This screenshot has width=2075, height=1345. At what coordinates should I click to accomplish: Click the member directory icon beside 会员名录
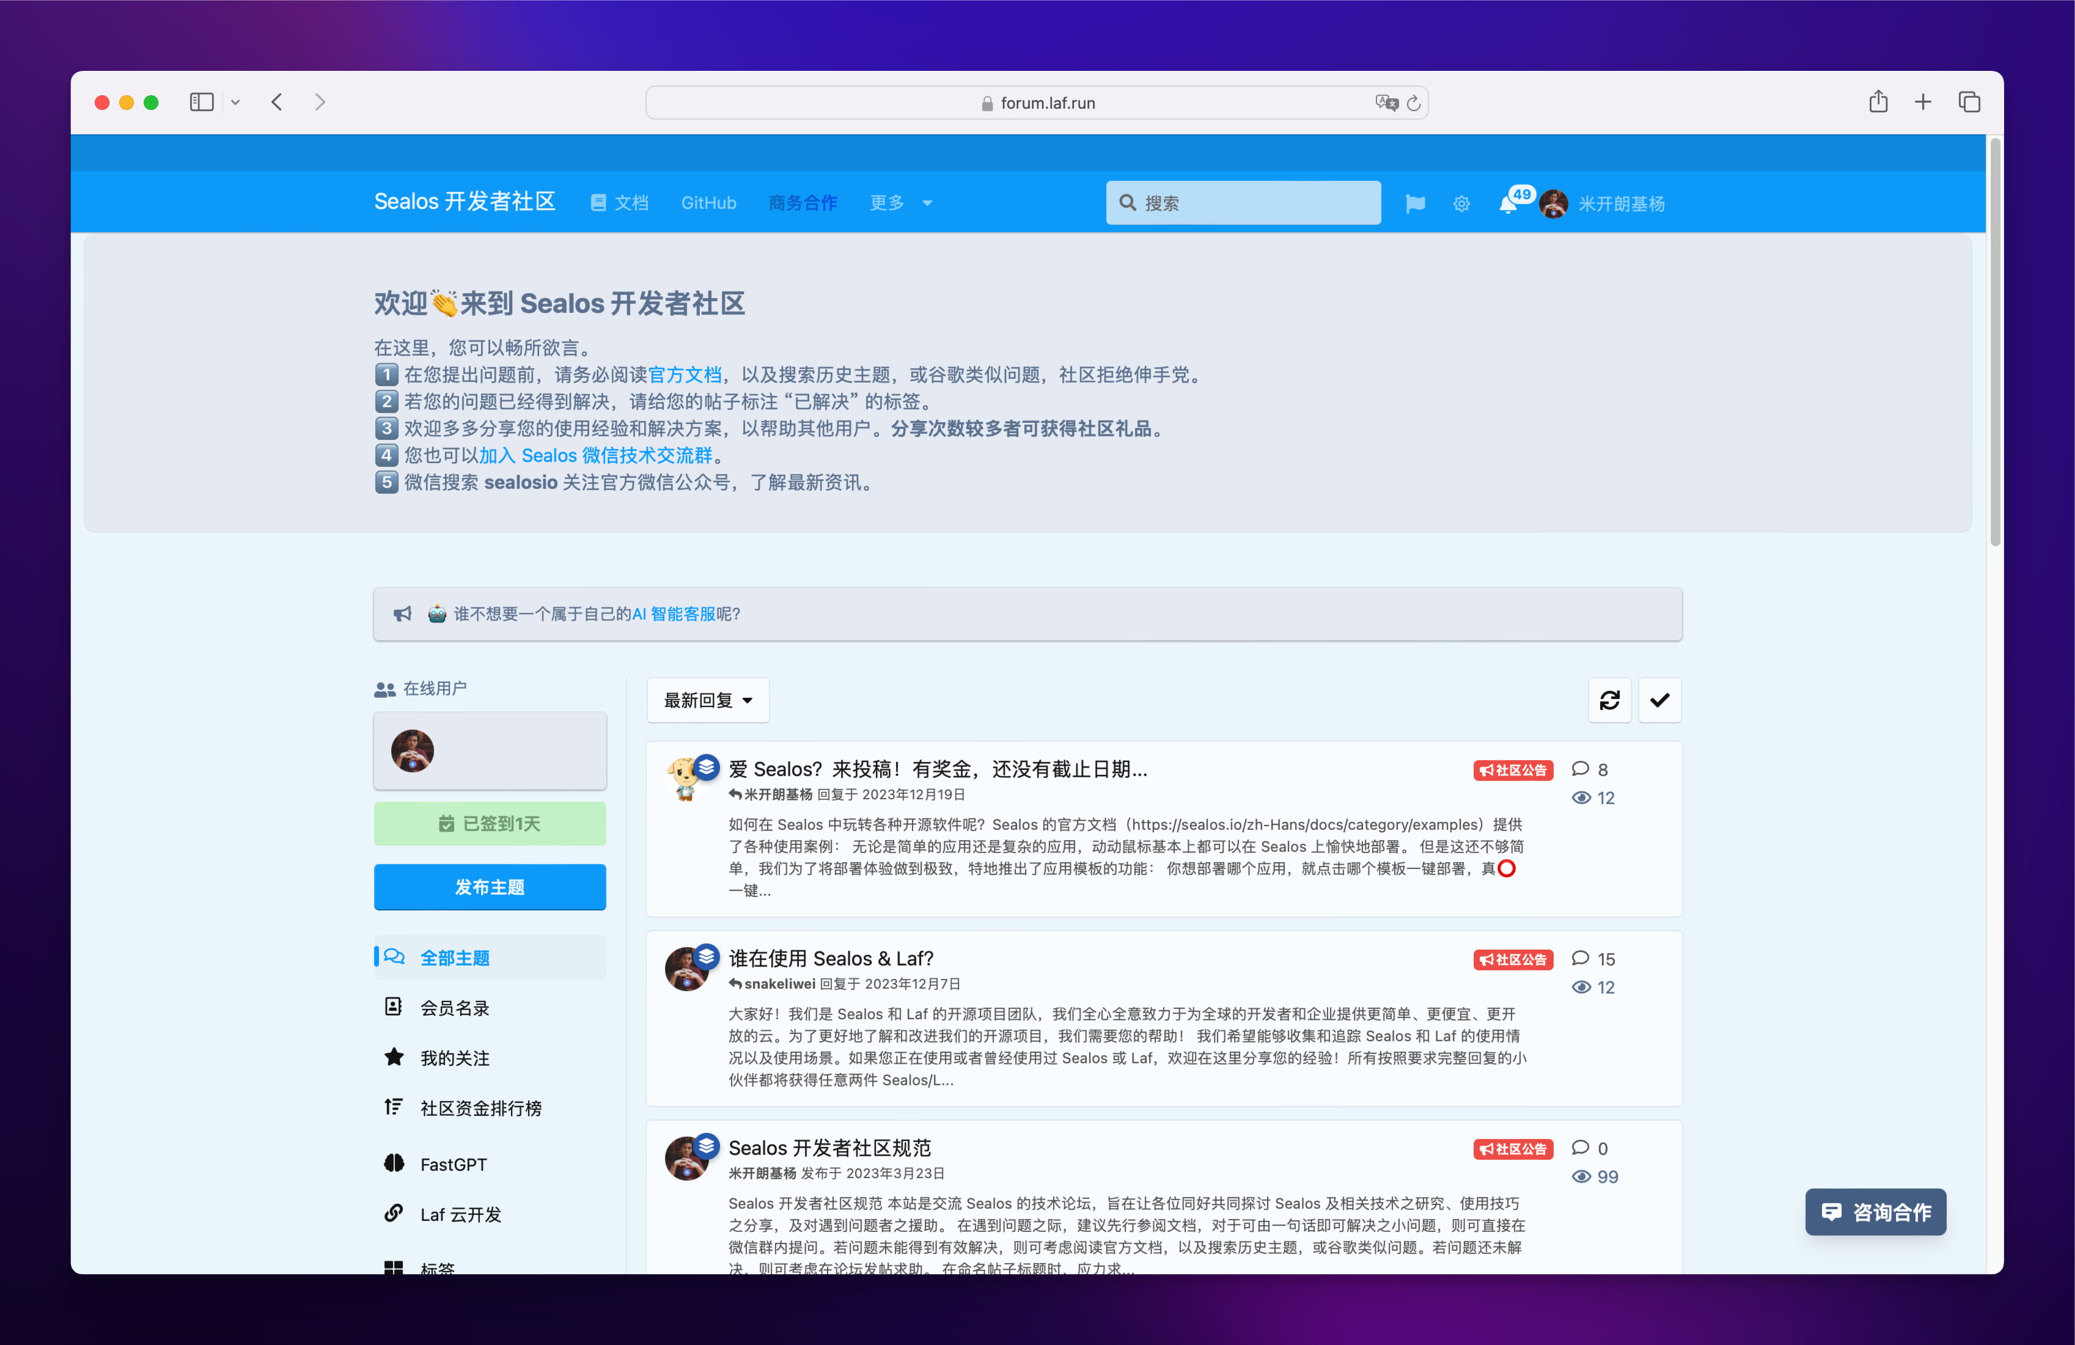pos(393,1007)
